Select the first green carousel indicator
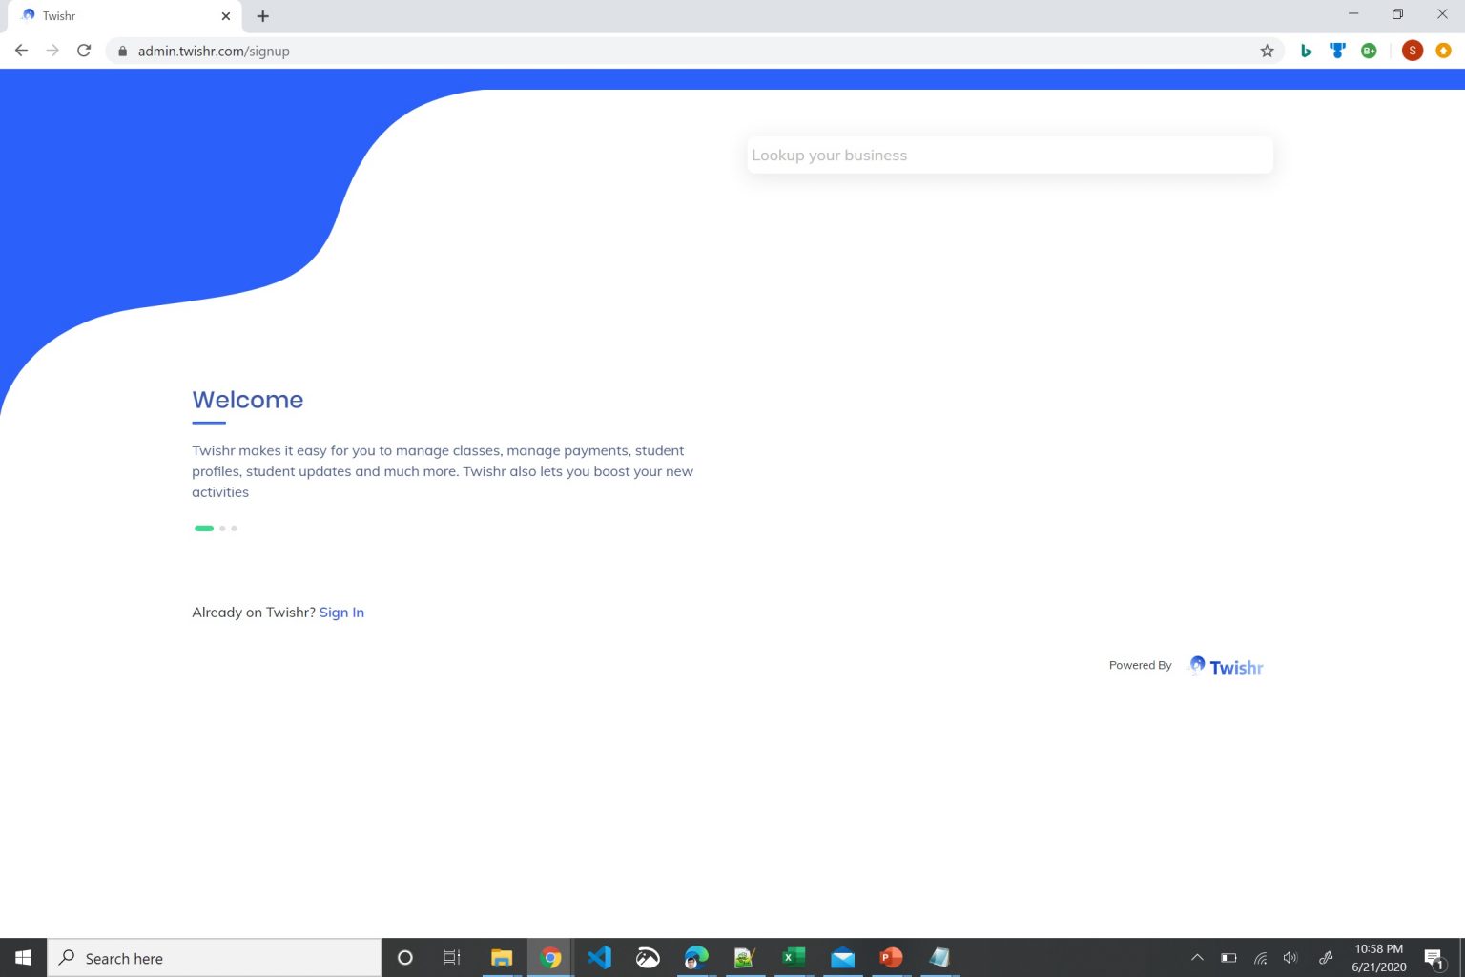 click(x=204, y=528)
